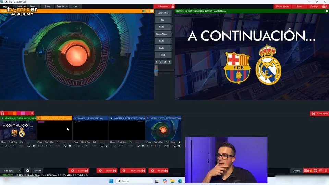The image size is (329, 185).
Task: Select input tab IMAGEN_2_PUBLICIDAD.png
Action: pos(90,118)
